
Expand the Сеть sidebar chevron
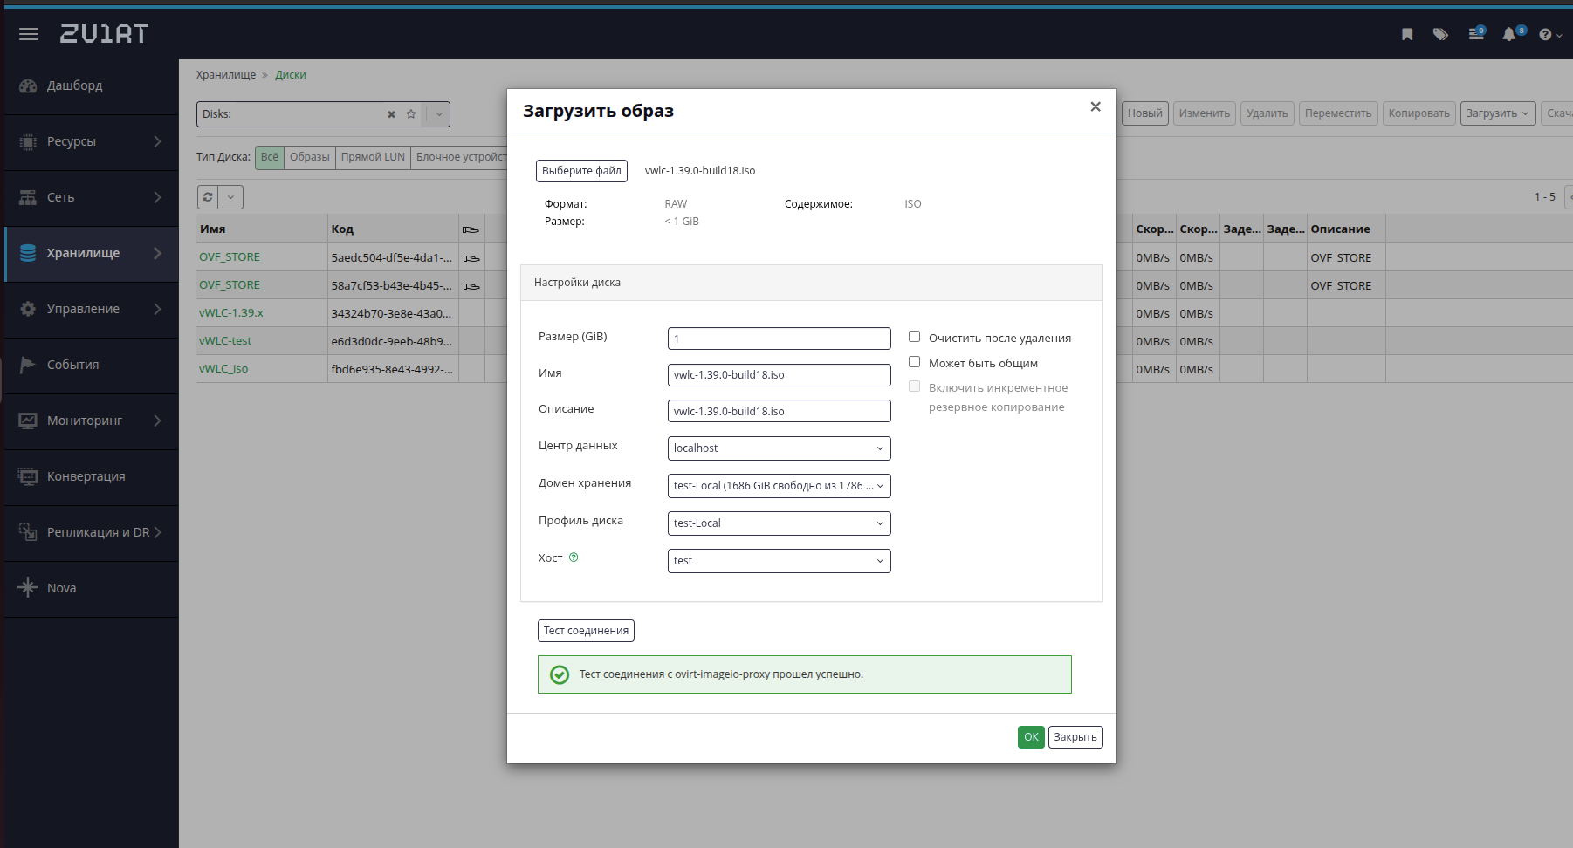pos(157,197)
